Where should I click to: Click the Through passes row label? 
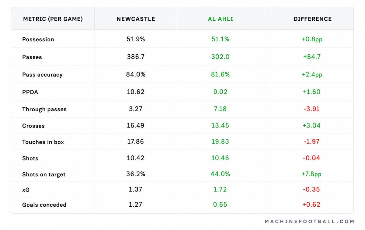click(44, 110)
